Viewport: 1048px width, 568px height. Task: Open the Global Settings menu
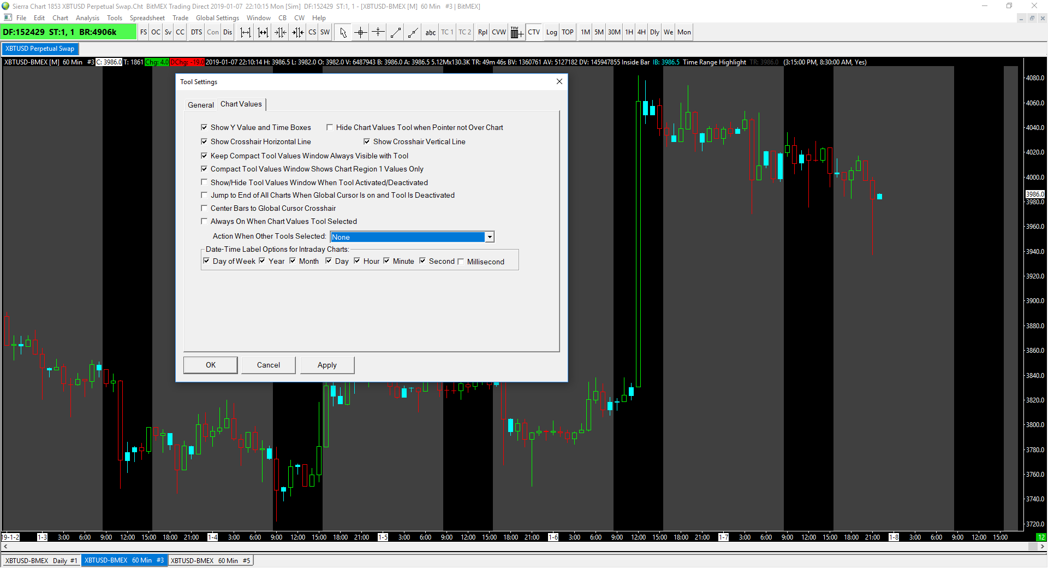click(217, 18)
